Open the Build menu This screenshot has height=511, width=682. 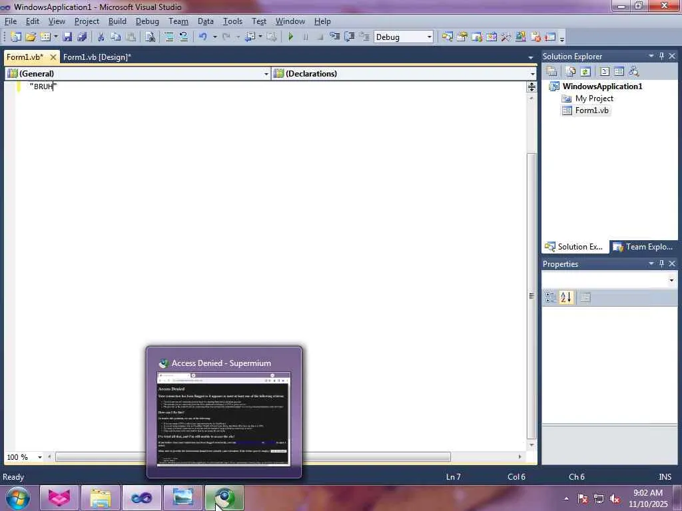tap(117, 21)
